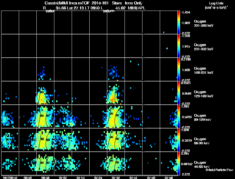Click the colorbar for Oxygen 129-169 keV
The width and height of the screenshot is (235, 179).
pyautogui.click(x=179, y=93)
